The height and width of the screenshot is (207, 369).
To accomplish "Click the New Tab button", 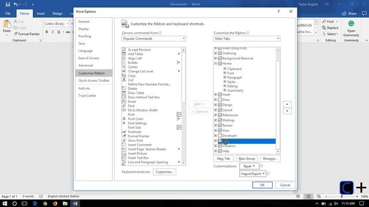I will 223,159.
